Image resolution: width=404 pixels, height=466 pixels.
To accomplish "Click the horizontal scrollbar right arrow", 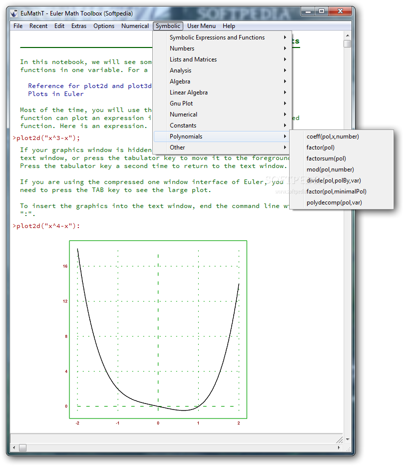I will point(339,447).
